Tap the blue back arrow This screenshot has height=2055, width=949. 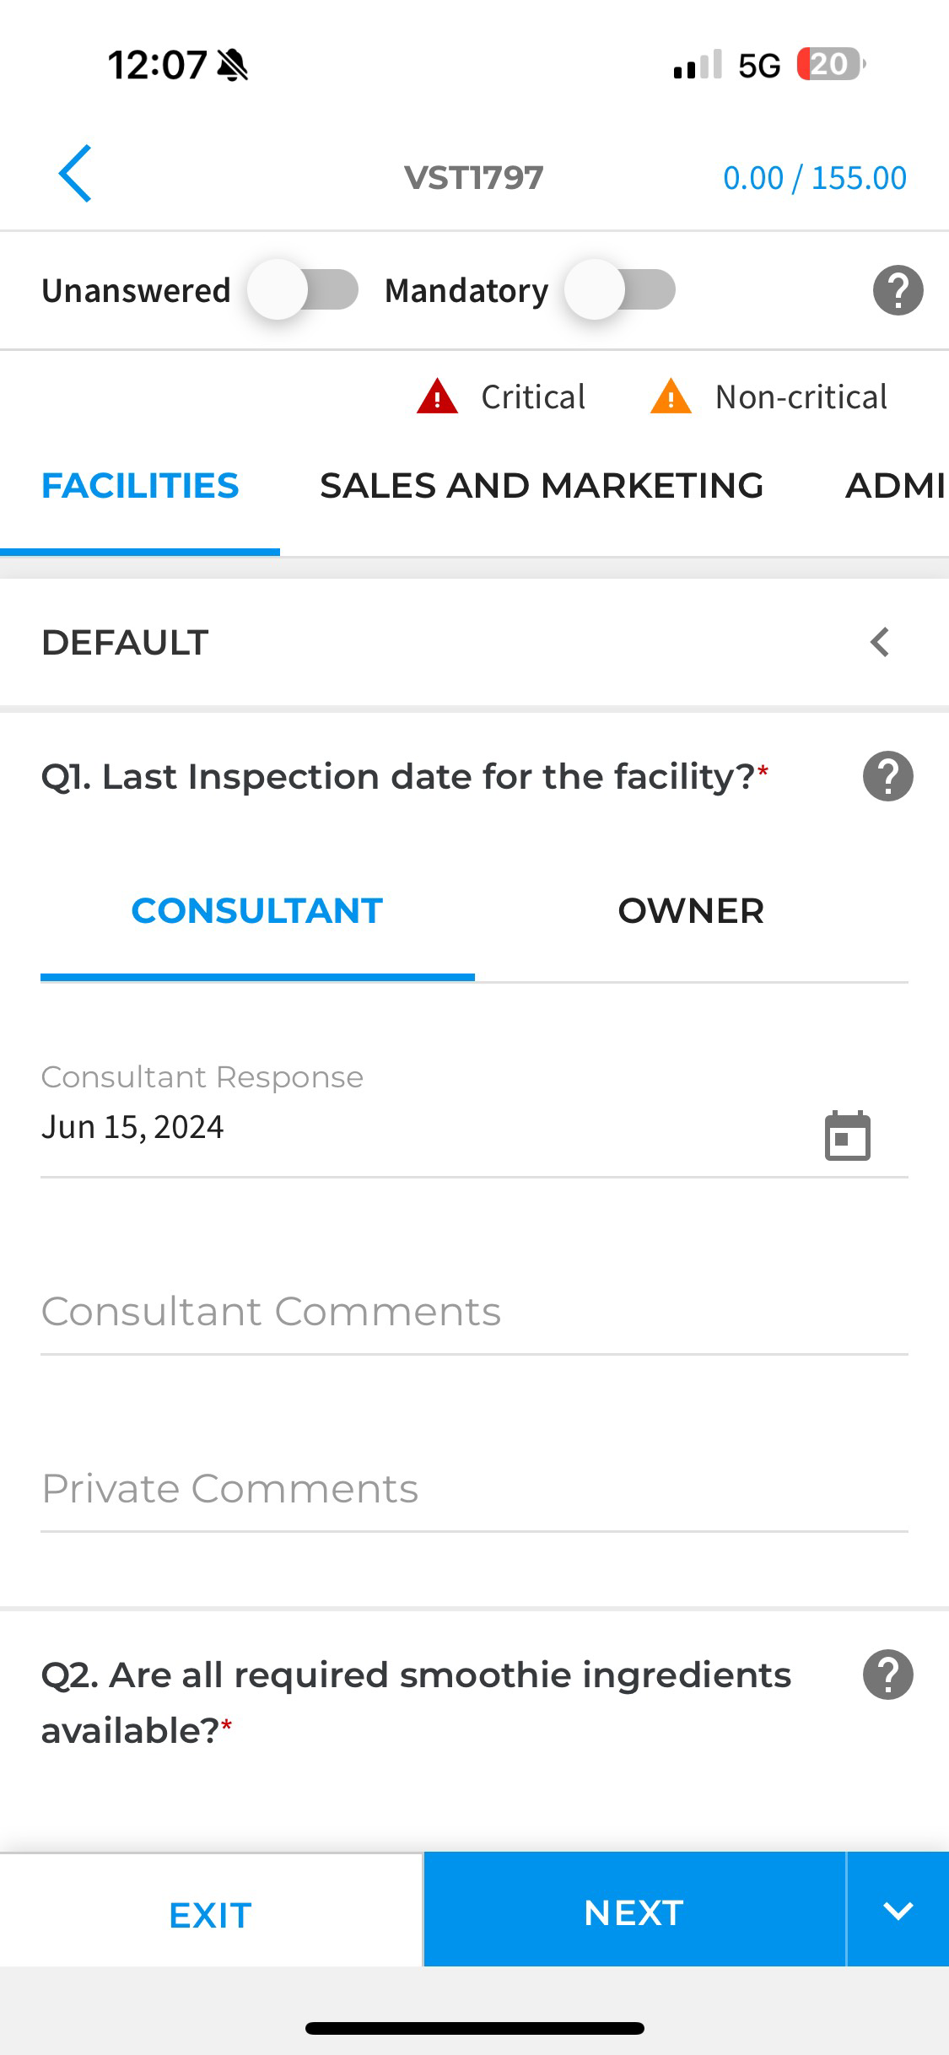[75, 174]
